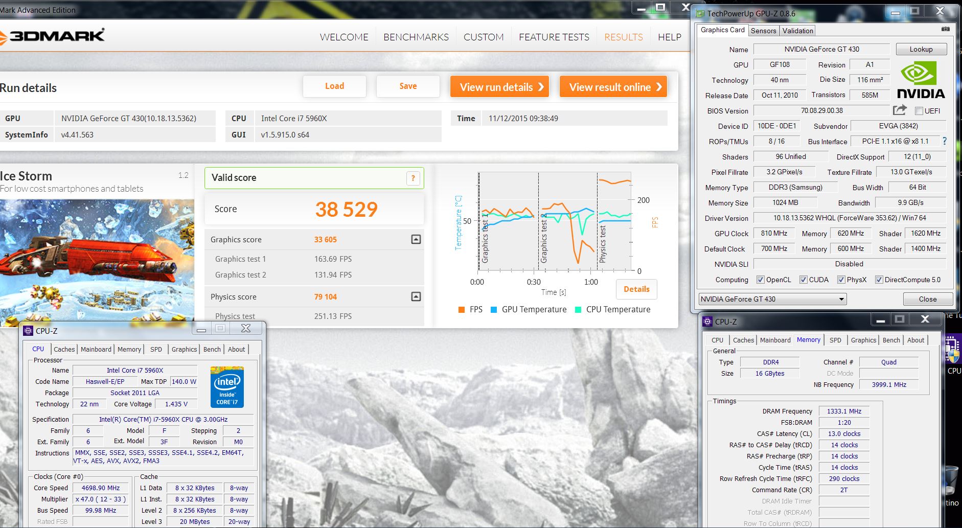Click the Physics score 79 104 value
962x528 pixels.
[325, 297]
